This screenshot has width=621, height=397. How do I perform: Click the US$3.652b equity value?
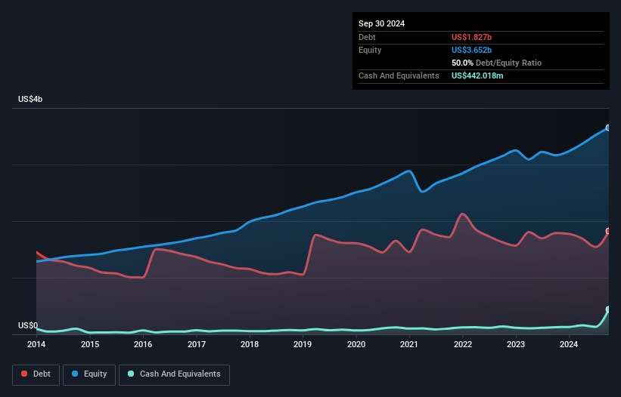point(471,50)
